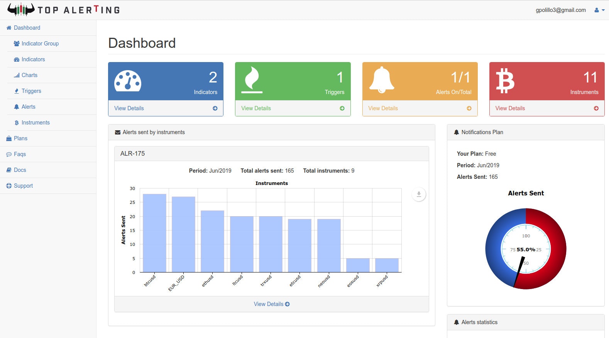Click arrow icon on red Instruments card footer
Viewport: 609px width, 338px height.
[596, 108]
